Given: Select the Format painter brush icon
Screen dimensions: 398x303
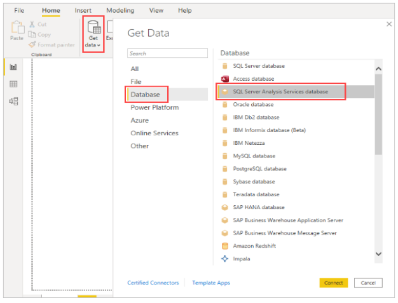Looking at the screenshot, I should click(32, 44).
